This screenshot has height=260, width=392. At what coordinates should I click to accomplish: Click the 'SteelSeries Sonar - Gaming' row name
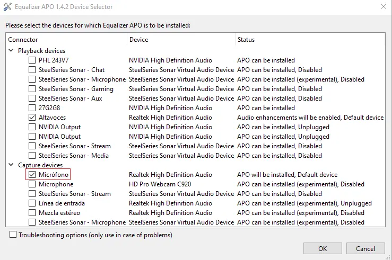point(76,89)
